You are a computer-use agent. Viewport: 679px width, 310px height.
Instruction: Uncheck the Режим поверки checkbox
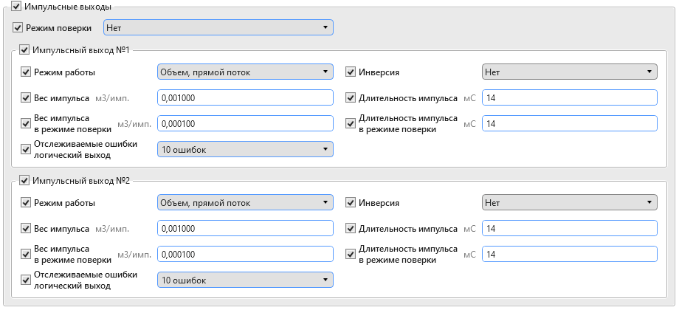17,28
